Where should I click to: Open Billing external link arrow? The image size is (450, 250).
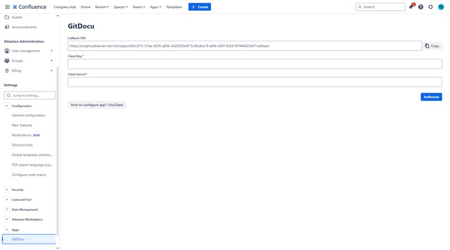click(51, 70)
